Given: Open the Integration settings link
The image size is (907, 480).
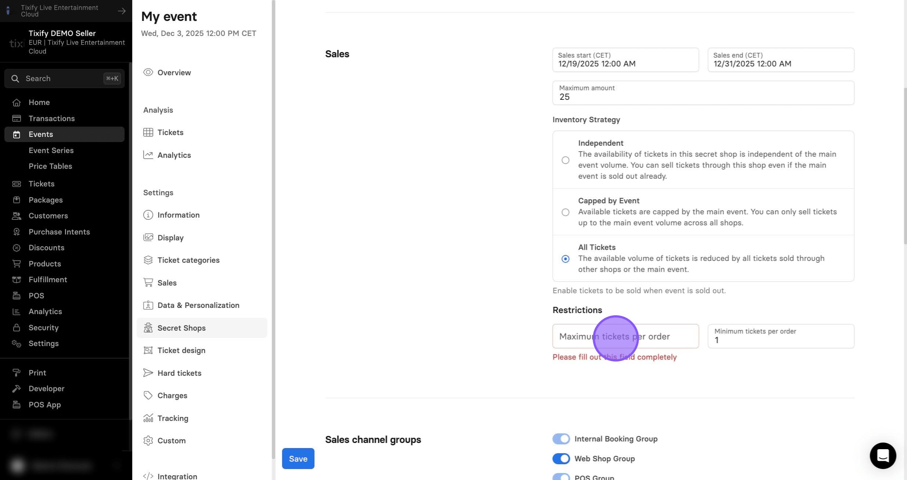Looking at the screenshot, I should [177, 476].
